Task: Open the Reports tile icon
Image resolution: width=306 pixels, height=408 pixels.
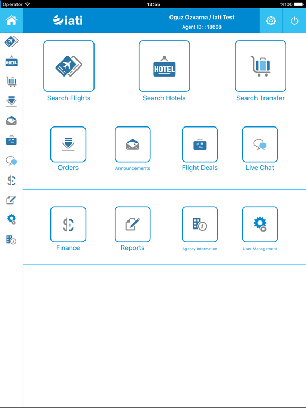Action: pos(133,224)
